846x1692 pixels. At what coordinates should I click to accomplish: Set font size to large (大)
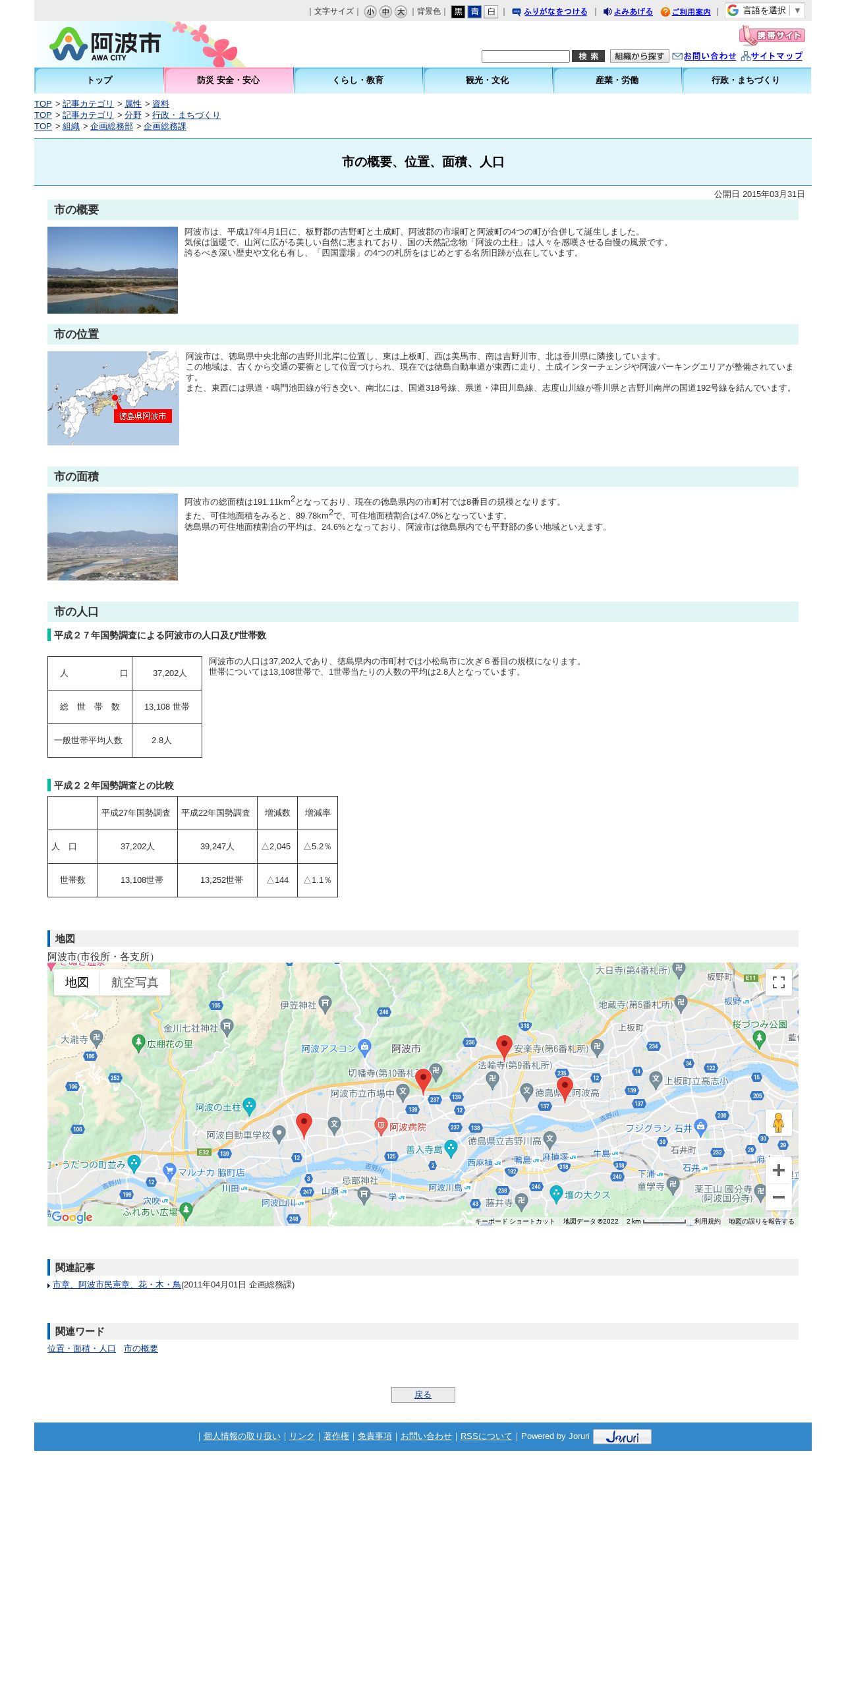[401, 12]
